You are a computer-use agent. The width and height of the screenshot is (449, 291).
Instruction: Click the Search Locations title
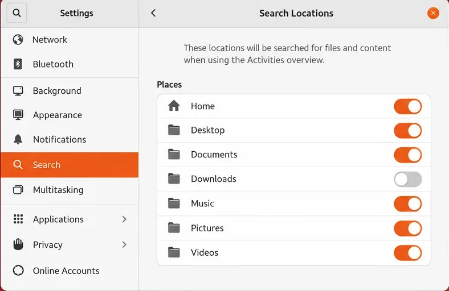[296, 13]
